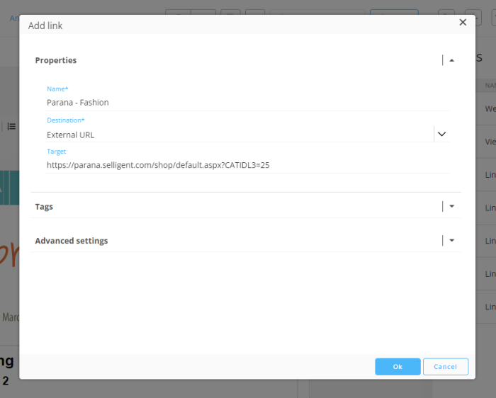
Task: Click the Name input field
Action: (247, 103)
